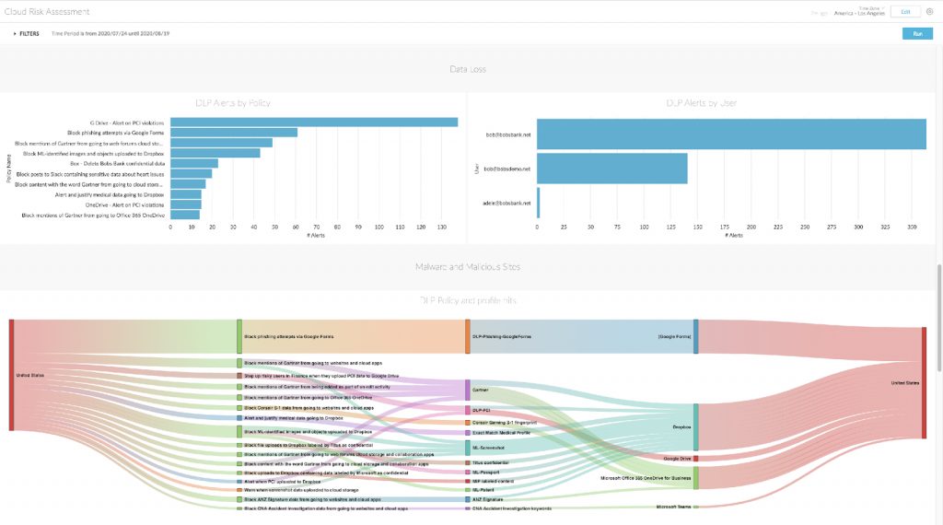This screenshot has width=943, height=525.
Task: Click the '[Google Forms]' app node
Action: pyautogui.click(x=696, y=337)
